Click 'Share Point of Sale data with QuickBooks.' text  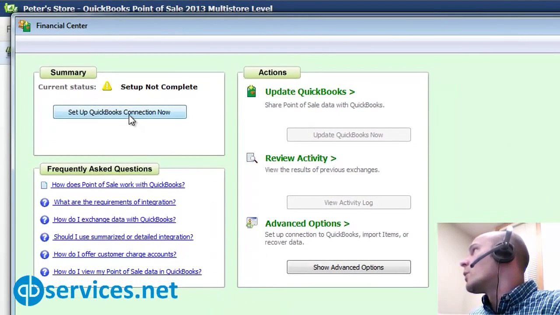click(x=325, y=105)
